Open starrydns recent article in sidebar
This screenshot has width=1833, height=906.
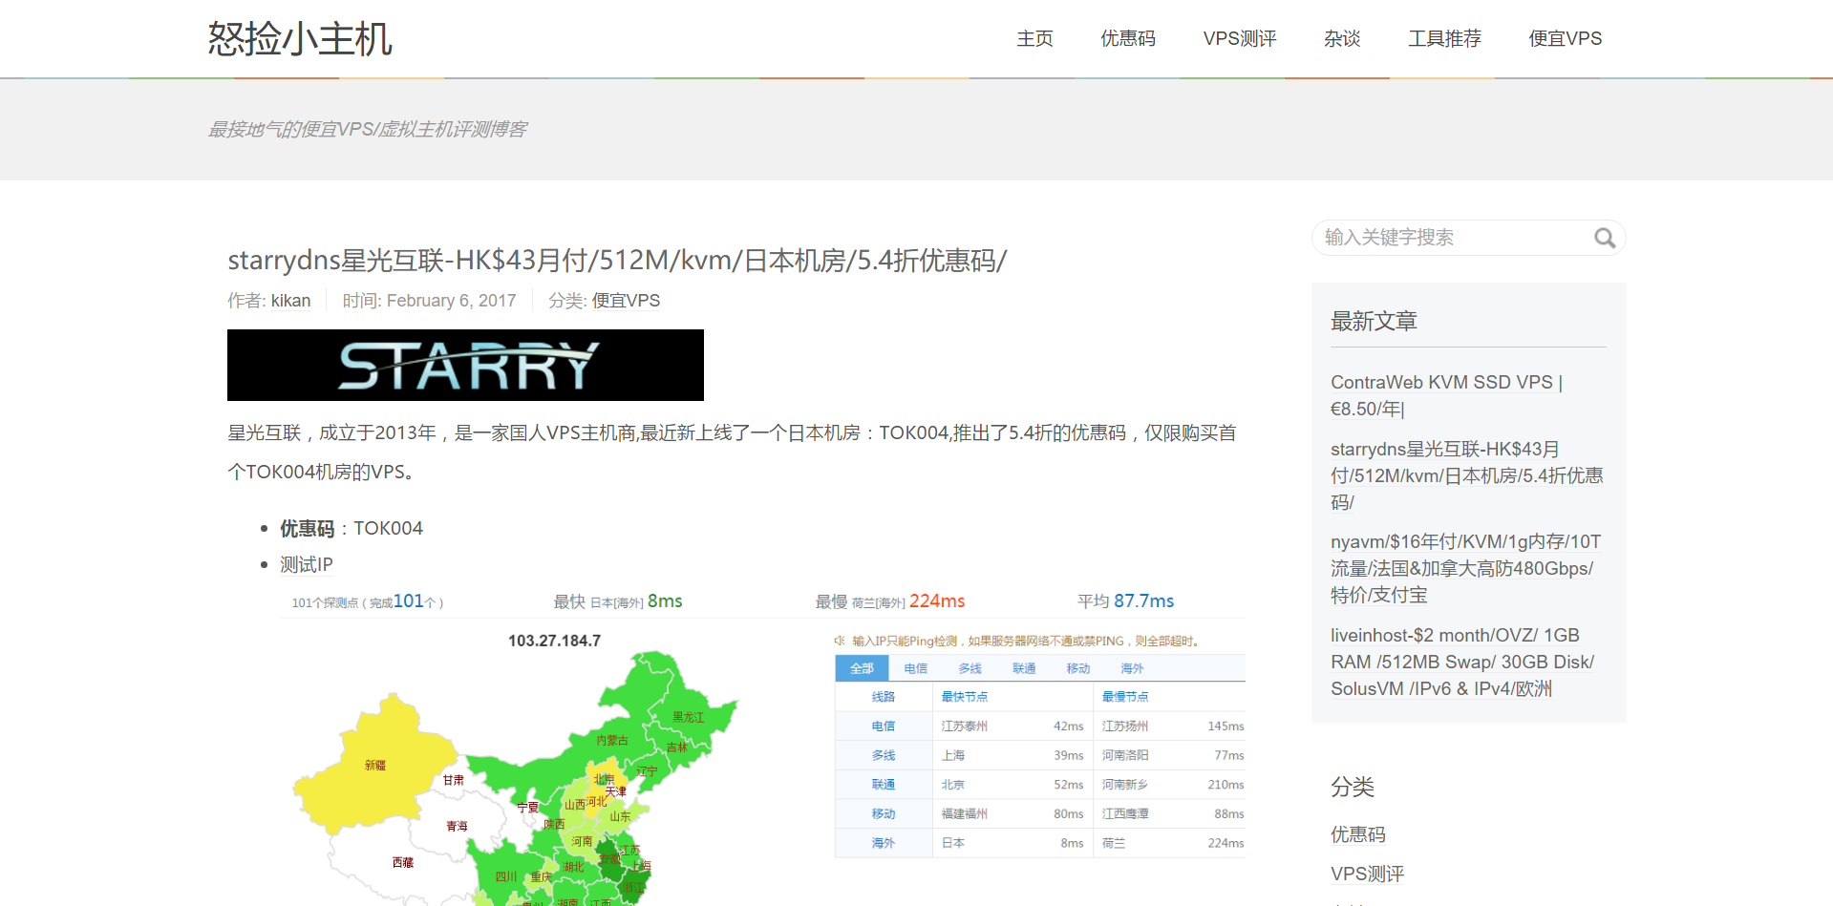click(1466, 475)
